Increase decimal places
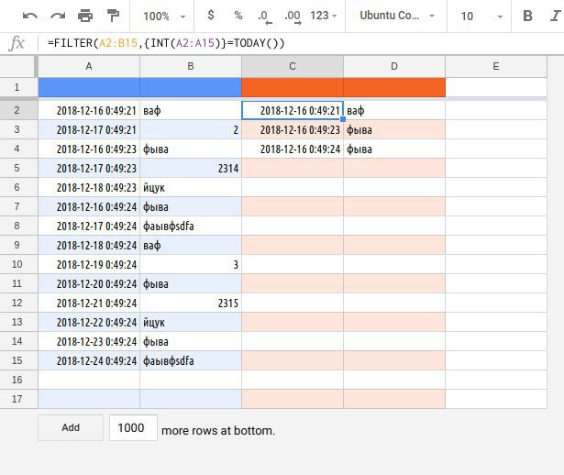Screen dimensions: 564x475 (x=293, y=17)
